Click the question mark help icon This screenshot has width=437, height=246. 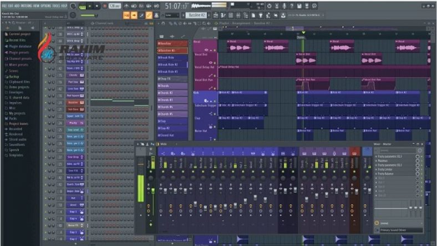292,6
